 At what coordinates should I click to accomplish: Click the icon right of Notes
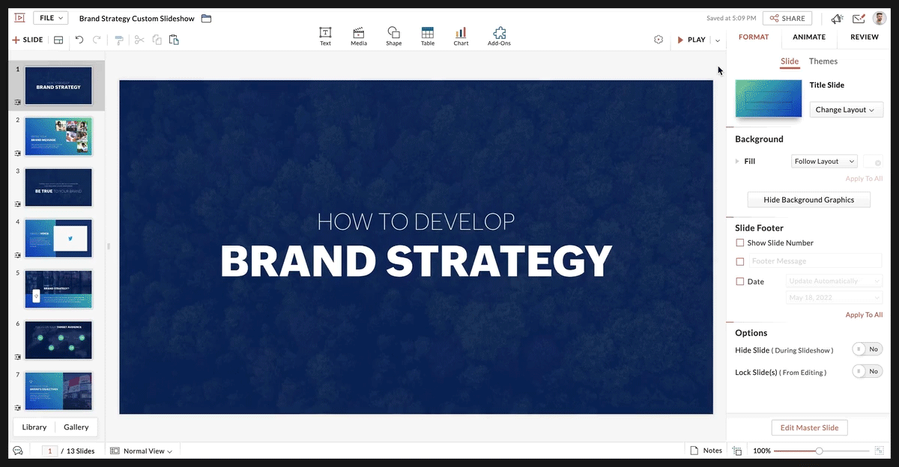(x=737, y=451)
